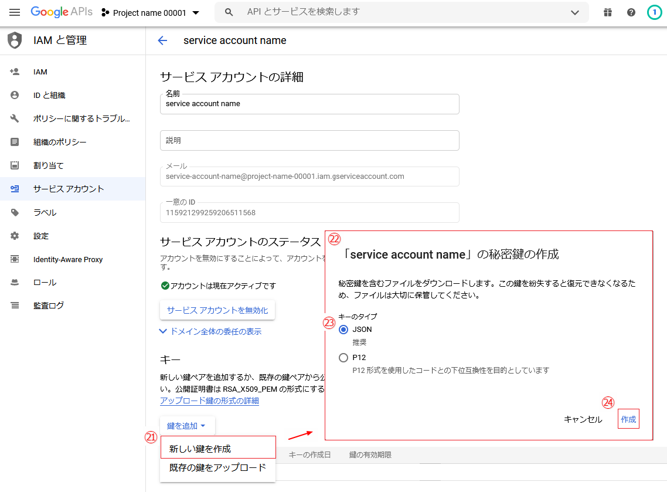Click the 作成 button in the dialog
The image size is (667, 492).
point(628,419)
